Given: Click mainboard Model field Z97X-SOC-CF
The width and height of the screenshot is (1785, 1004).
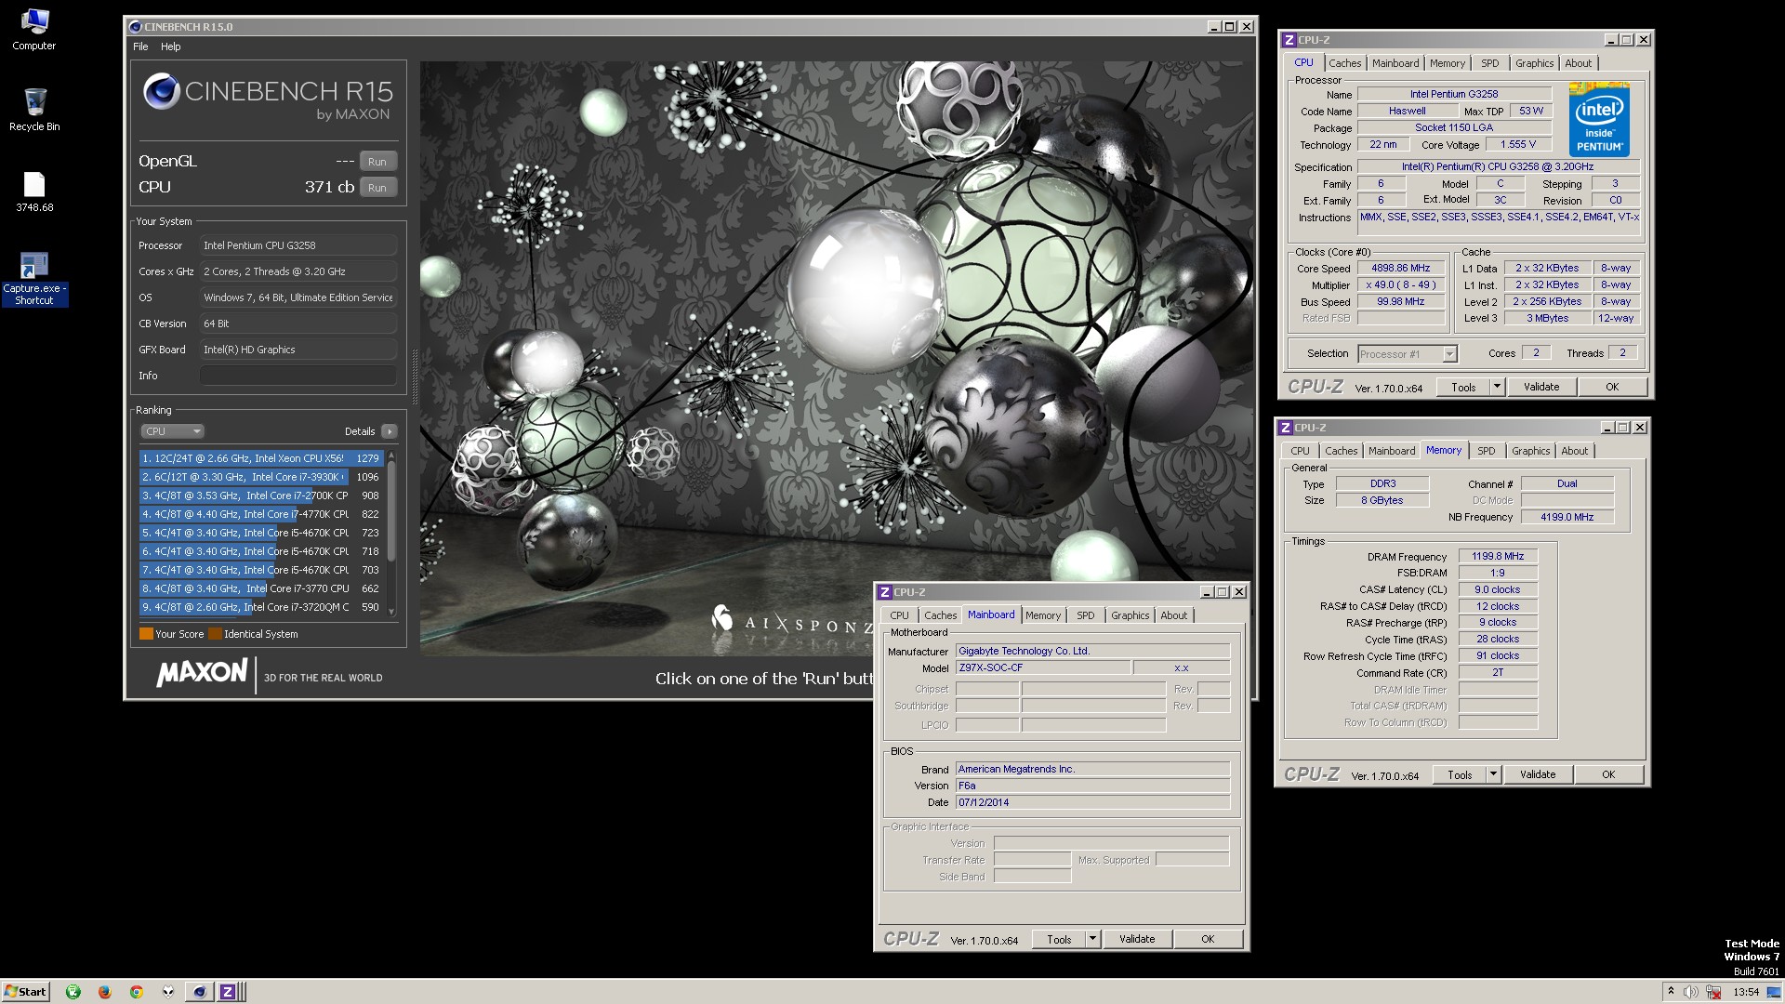Looking at the screenshot, I should pyautogui.click(x=1043, y=667).
